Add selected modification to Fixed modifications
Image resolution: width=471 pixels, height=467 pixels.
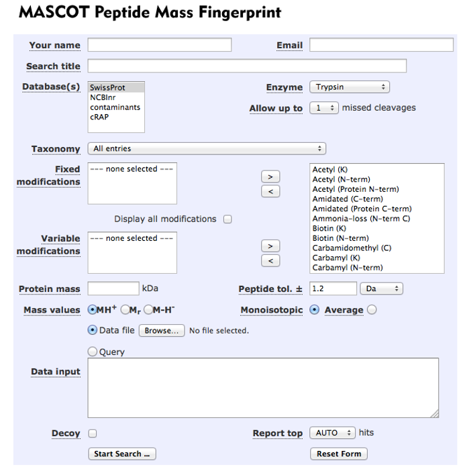(x=270, y=177)
